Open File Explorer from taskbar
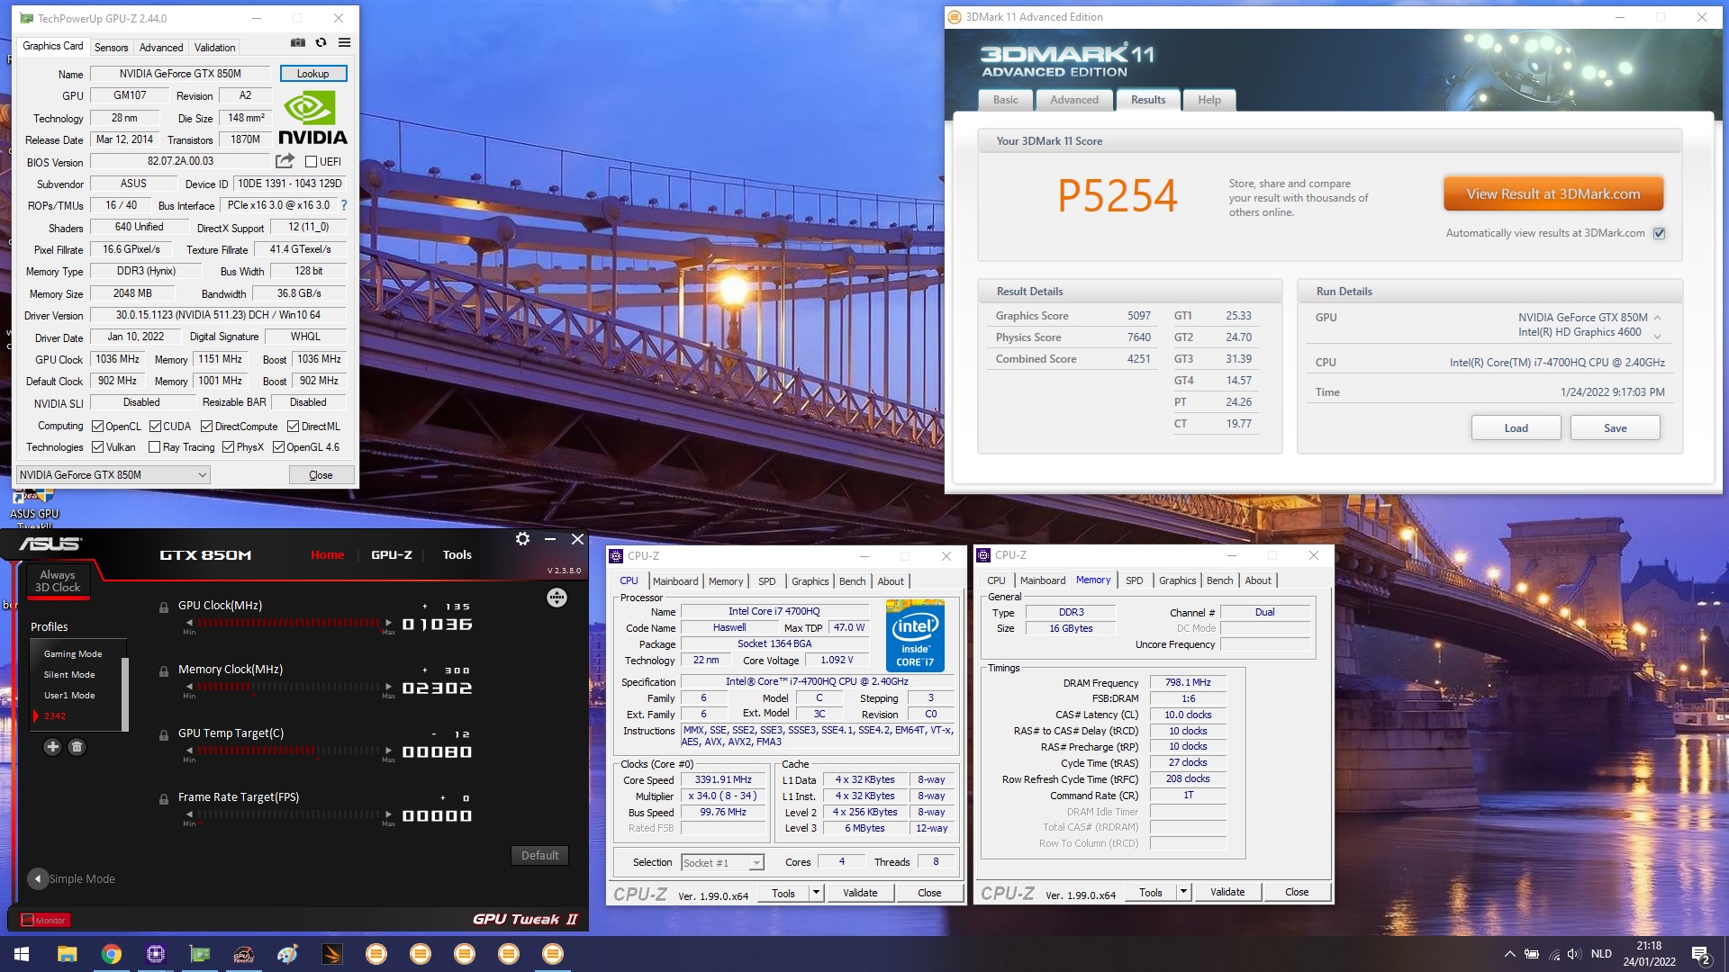 coord(67,954)
